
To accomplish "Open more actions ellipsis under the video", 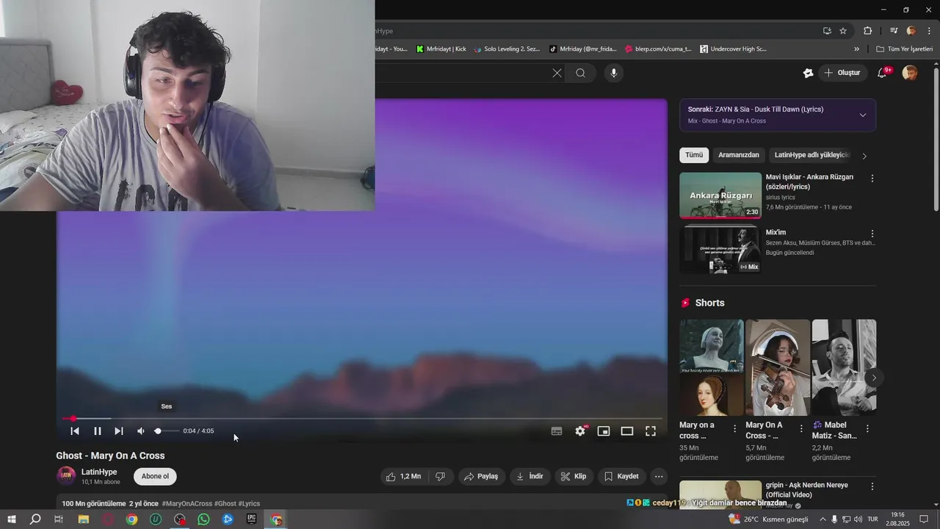I will (x=659, y=476).
